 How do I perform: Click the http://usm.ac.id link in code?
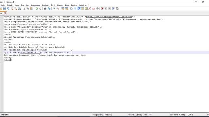31,53
